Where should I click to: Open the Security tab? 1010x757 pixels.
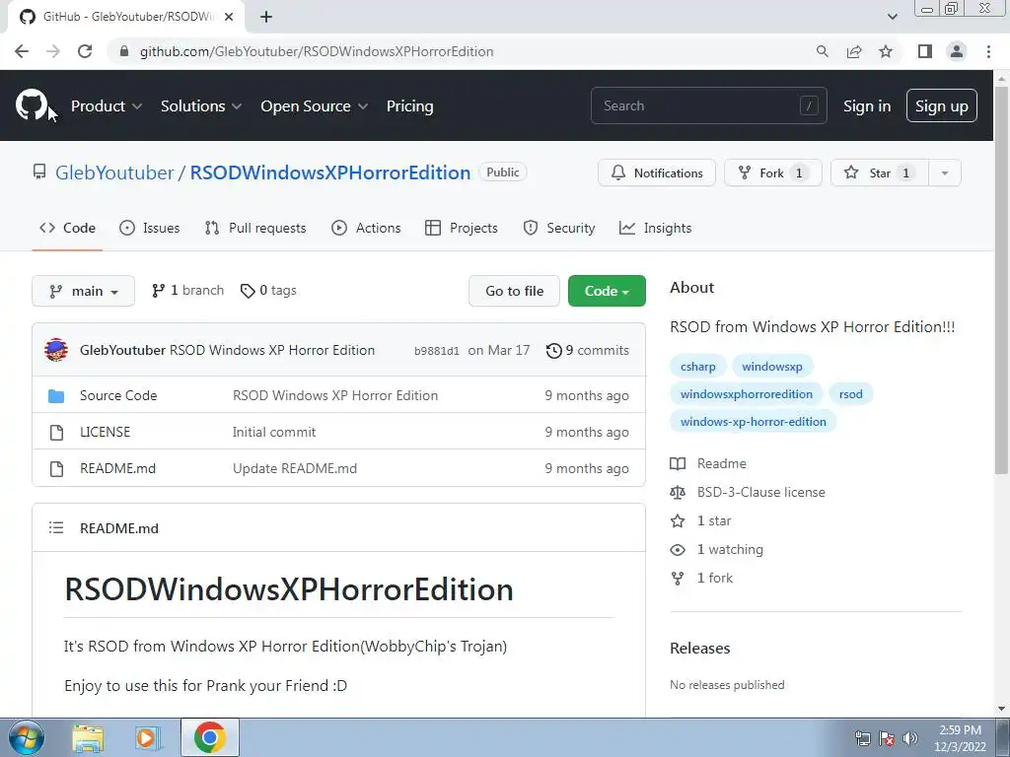pos(559,228)
